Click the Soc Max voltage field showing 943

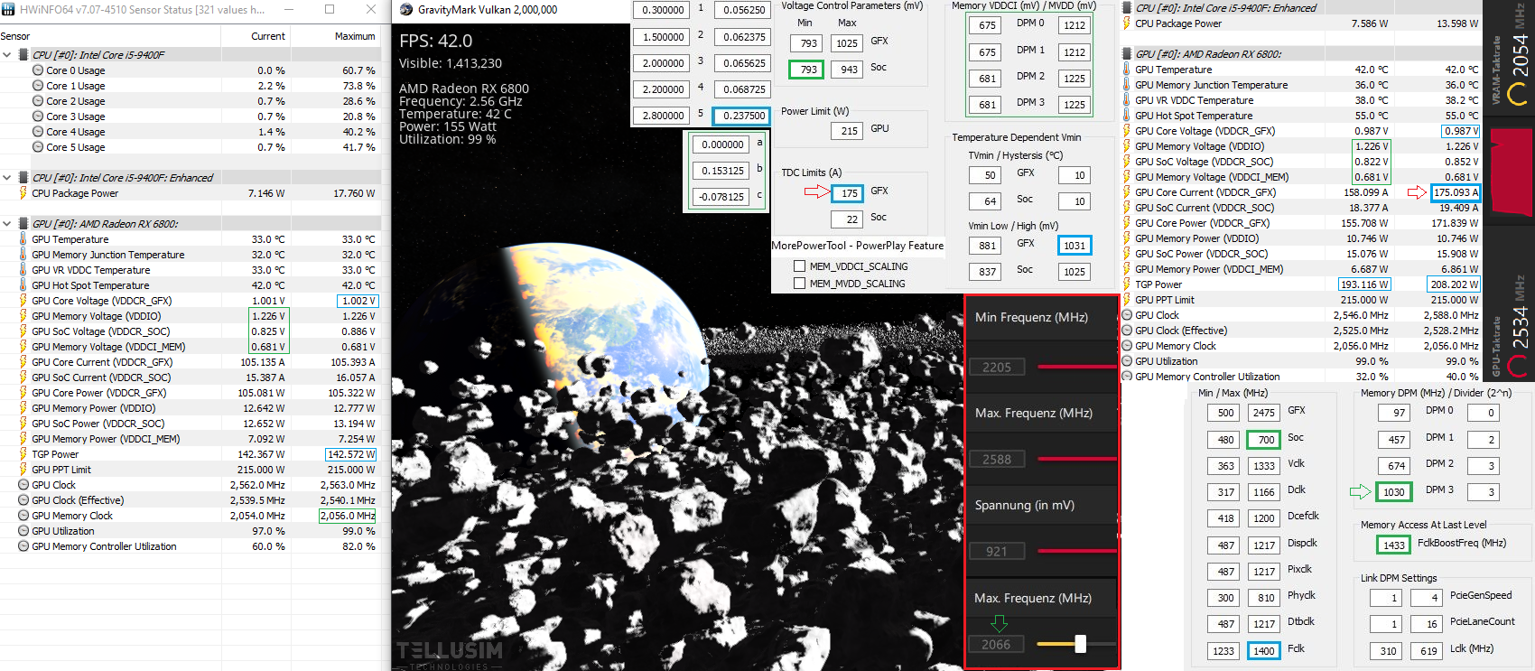[x=846, y=70]
